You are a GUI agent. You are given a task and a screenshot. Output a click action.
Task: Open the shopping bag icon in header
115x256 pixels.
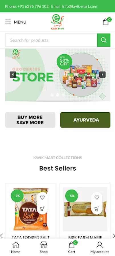tap(106, 22)
